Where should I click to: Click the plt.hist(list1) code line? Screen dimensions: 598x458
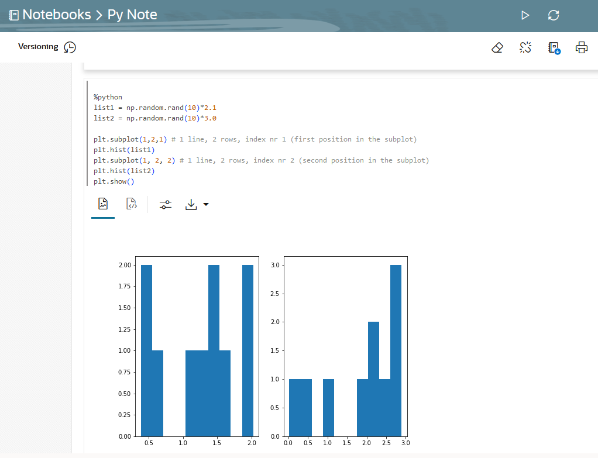124,150
